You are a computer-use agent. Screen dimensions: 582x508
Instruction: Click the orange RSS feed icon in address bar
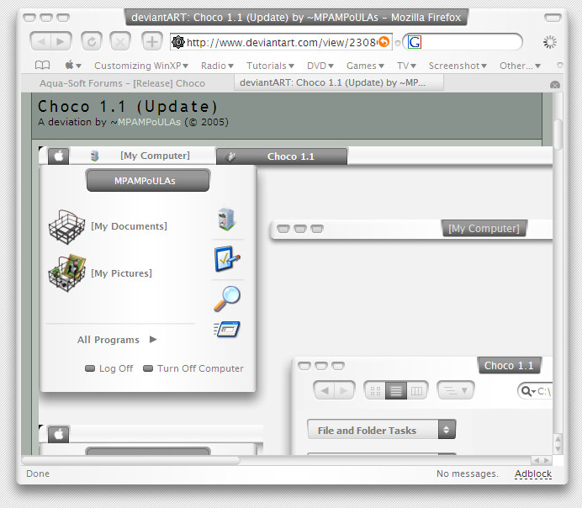point(384,41)
